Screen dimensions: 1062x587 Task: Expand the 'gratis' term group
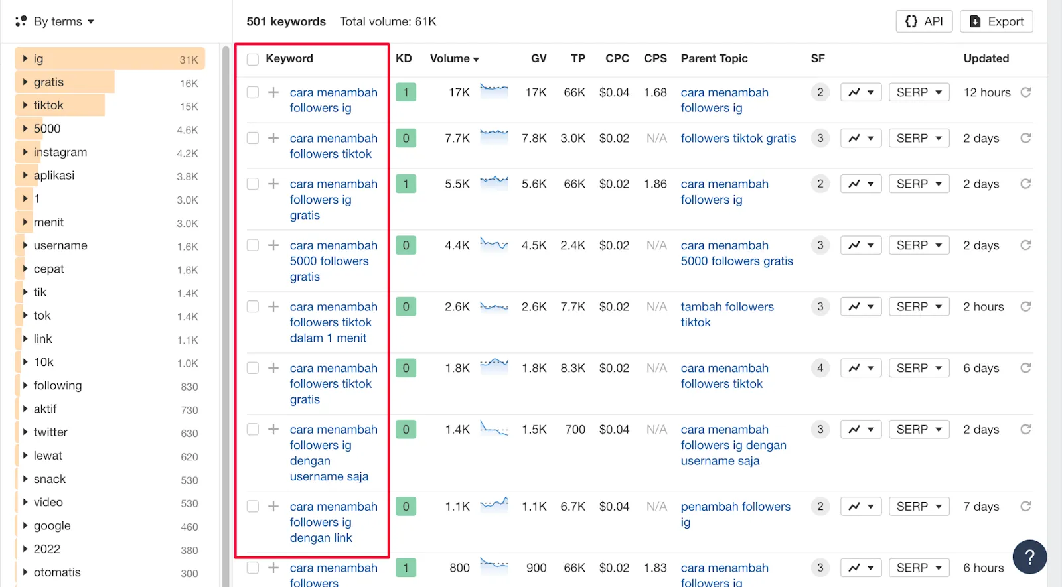click(x=25, y=82)
